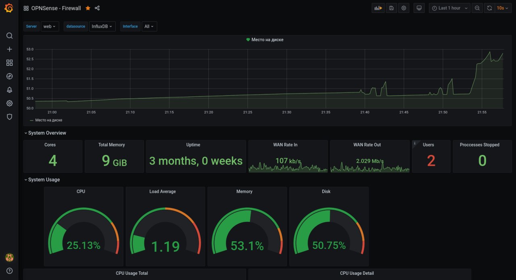Click the 107 kb/s WAN Rate In value
Screen dimensions: 516x280
tap(288, 161)
